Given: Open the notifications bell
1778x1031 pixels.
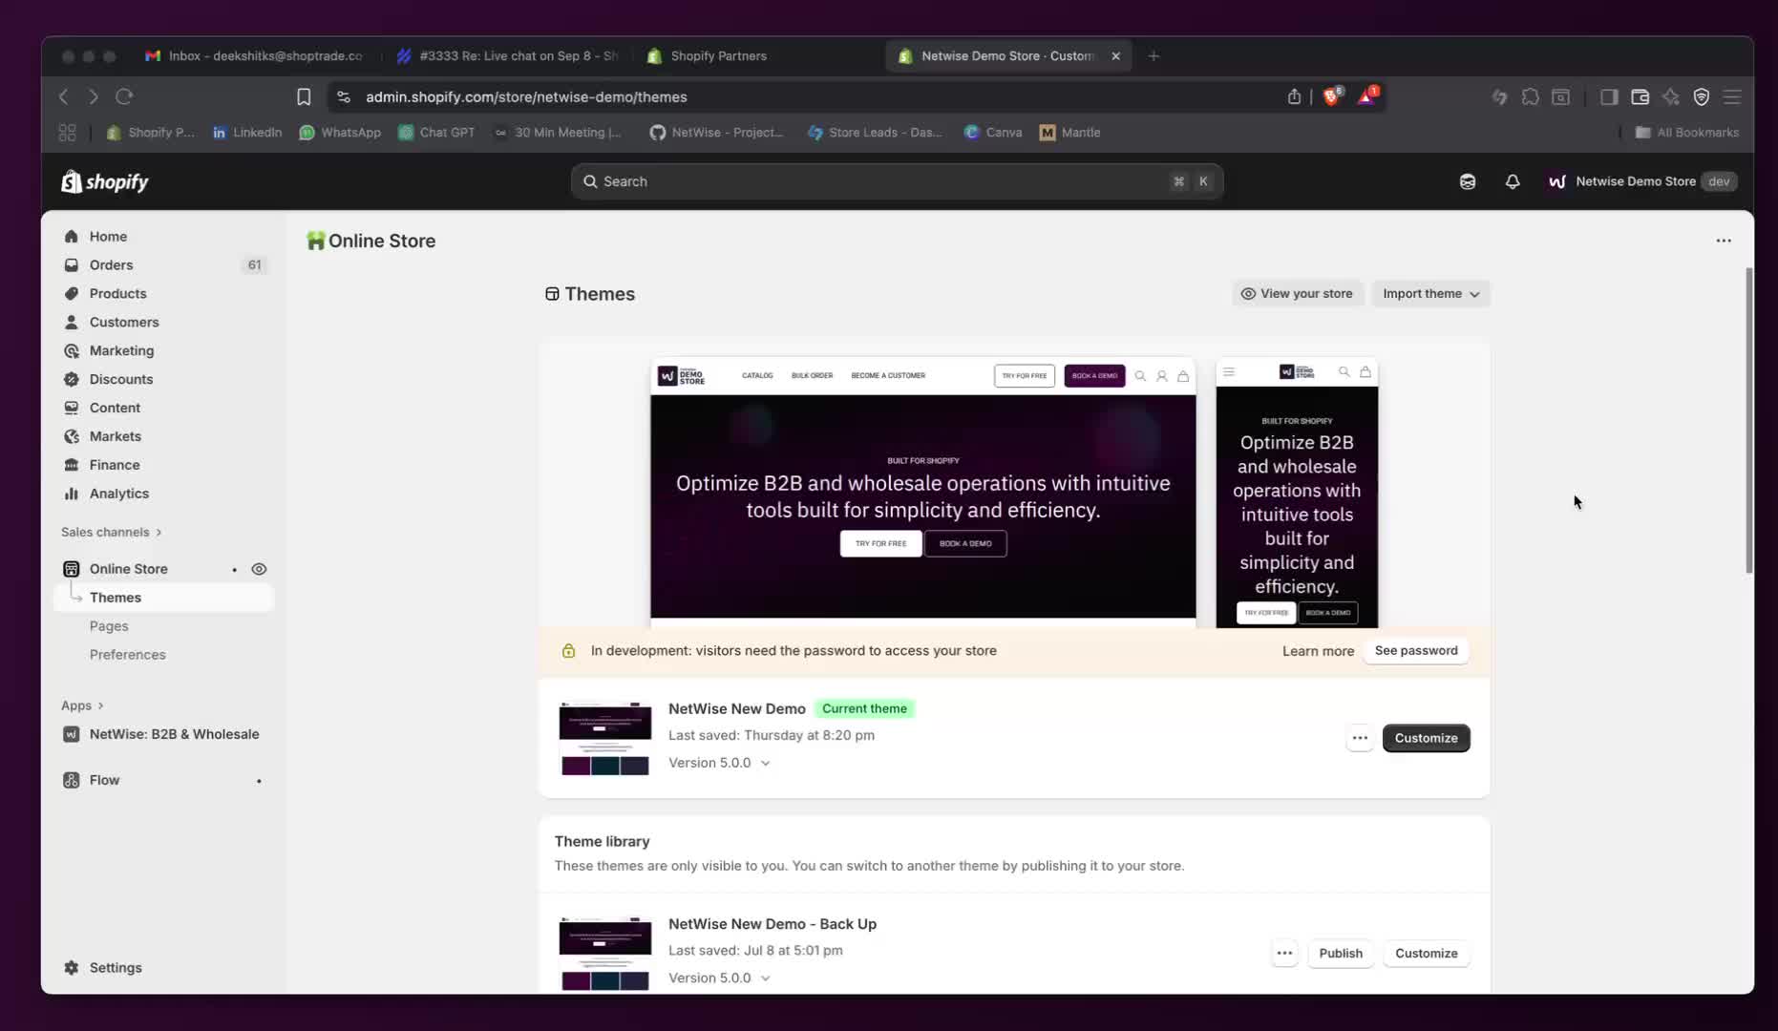Looking at the screenshot, I should pyautogui.click(x=1513, y=181).
